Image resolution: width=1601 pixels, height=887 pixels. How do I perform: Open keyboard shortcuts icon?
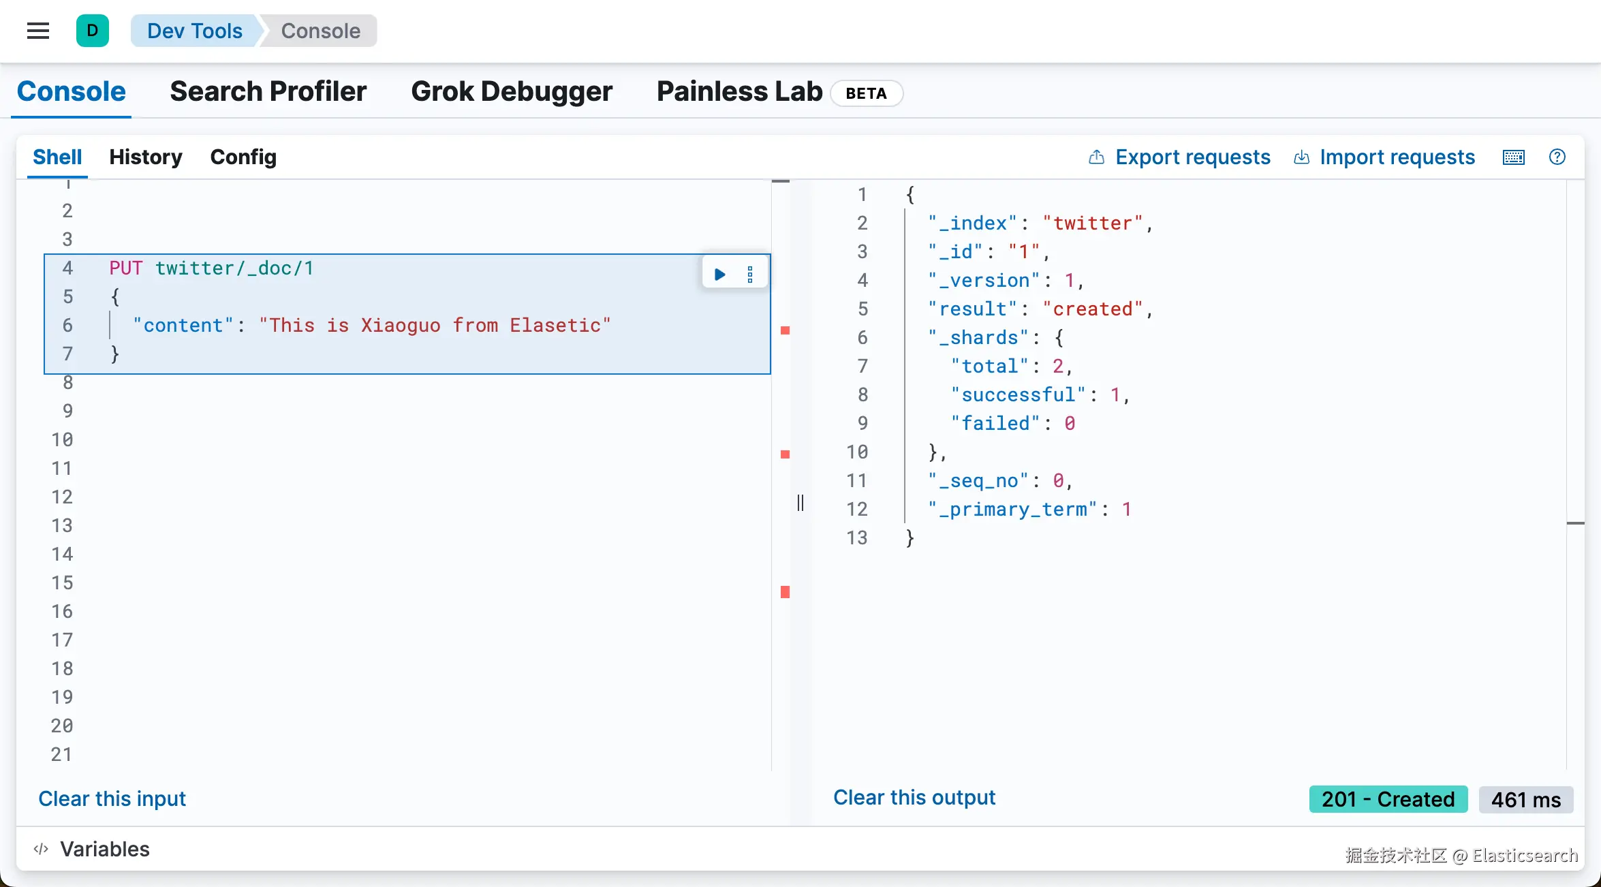point(1514,157)
